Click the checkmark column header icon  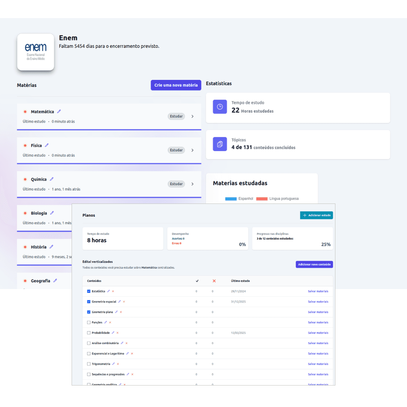(197, 281)
